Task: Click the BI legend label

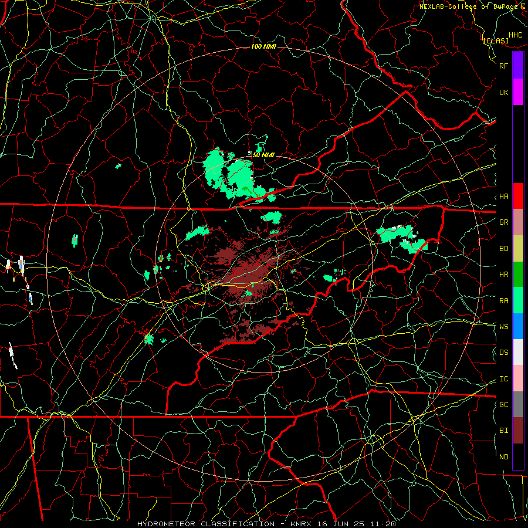Action: tap(503, 431)
